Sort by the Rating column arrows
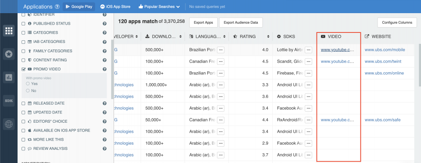The image size is (421, 163). click(268, 36)
